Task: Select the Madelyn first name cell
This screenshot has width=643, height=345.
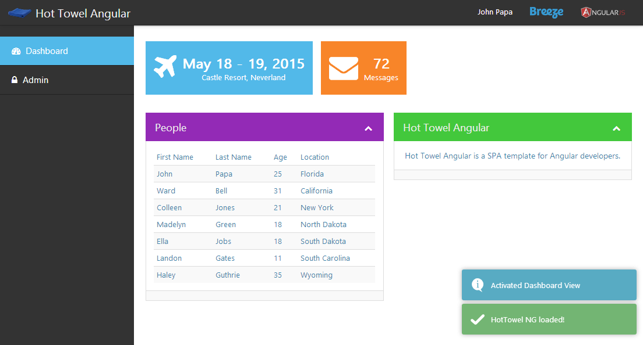Action: 171,225
